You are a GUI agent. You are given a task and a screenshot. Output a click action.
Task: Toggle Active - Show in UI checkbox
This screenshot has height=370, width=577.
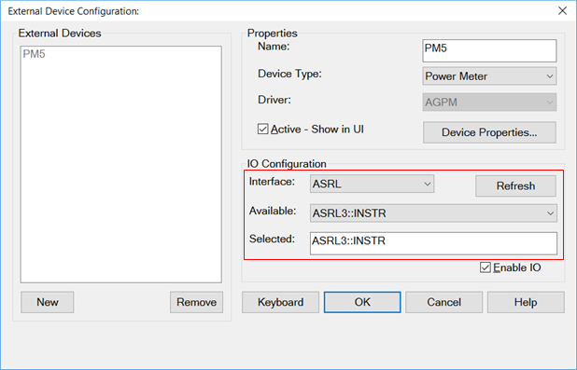click(x=262, y=130)
